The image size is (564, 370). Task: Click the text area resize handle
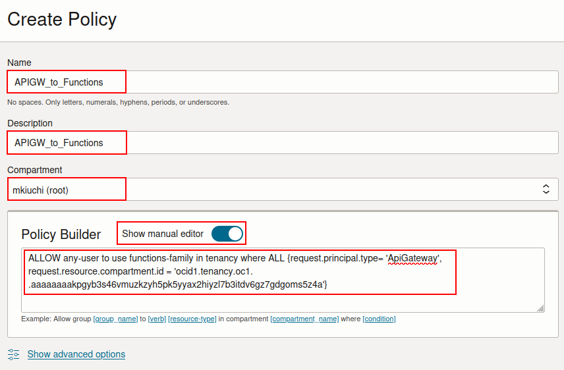click(x=540, y=308)
